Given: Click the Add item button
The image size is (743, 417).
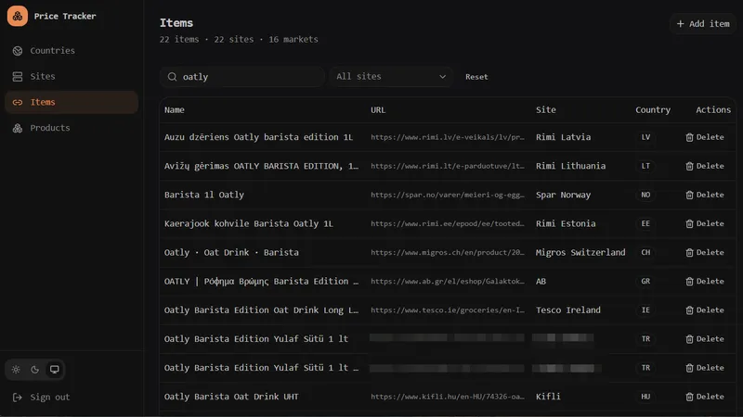Looking at the screenshot, I should point(703,24).
